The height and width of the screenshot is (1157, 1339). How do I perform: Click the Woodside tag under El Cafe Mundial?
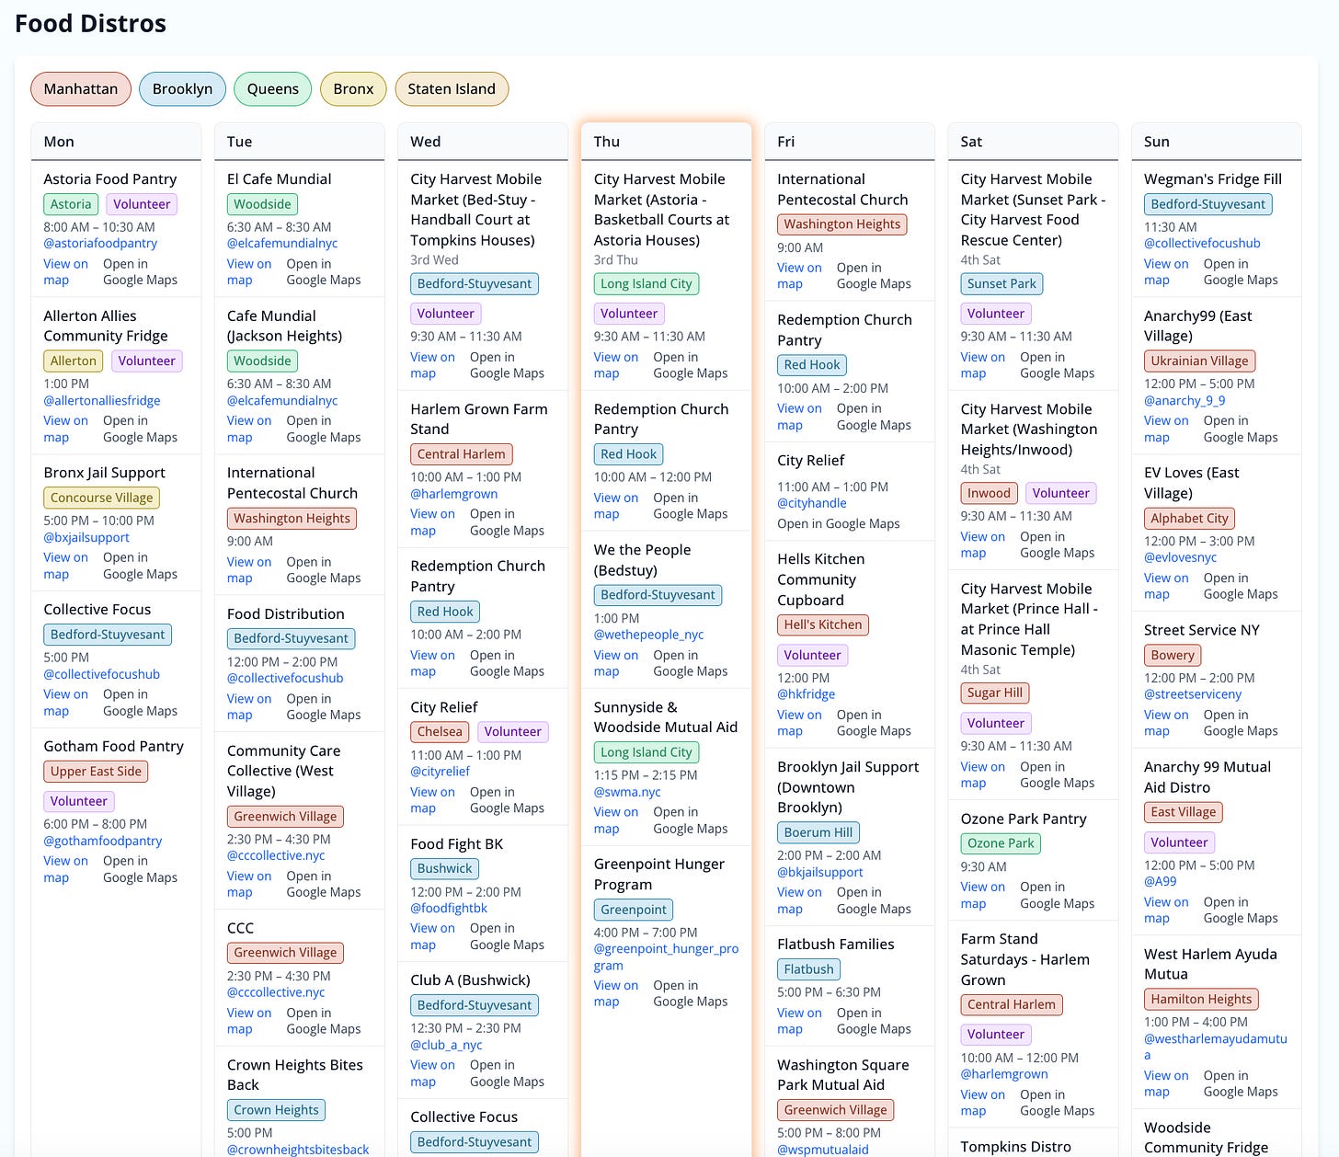[262, 204]
